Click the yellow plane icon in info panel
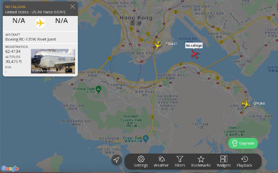The image size is (278, 173). click(40, 23)
